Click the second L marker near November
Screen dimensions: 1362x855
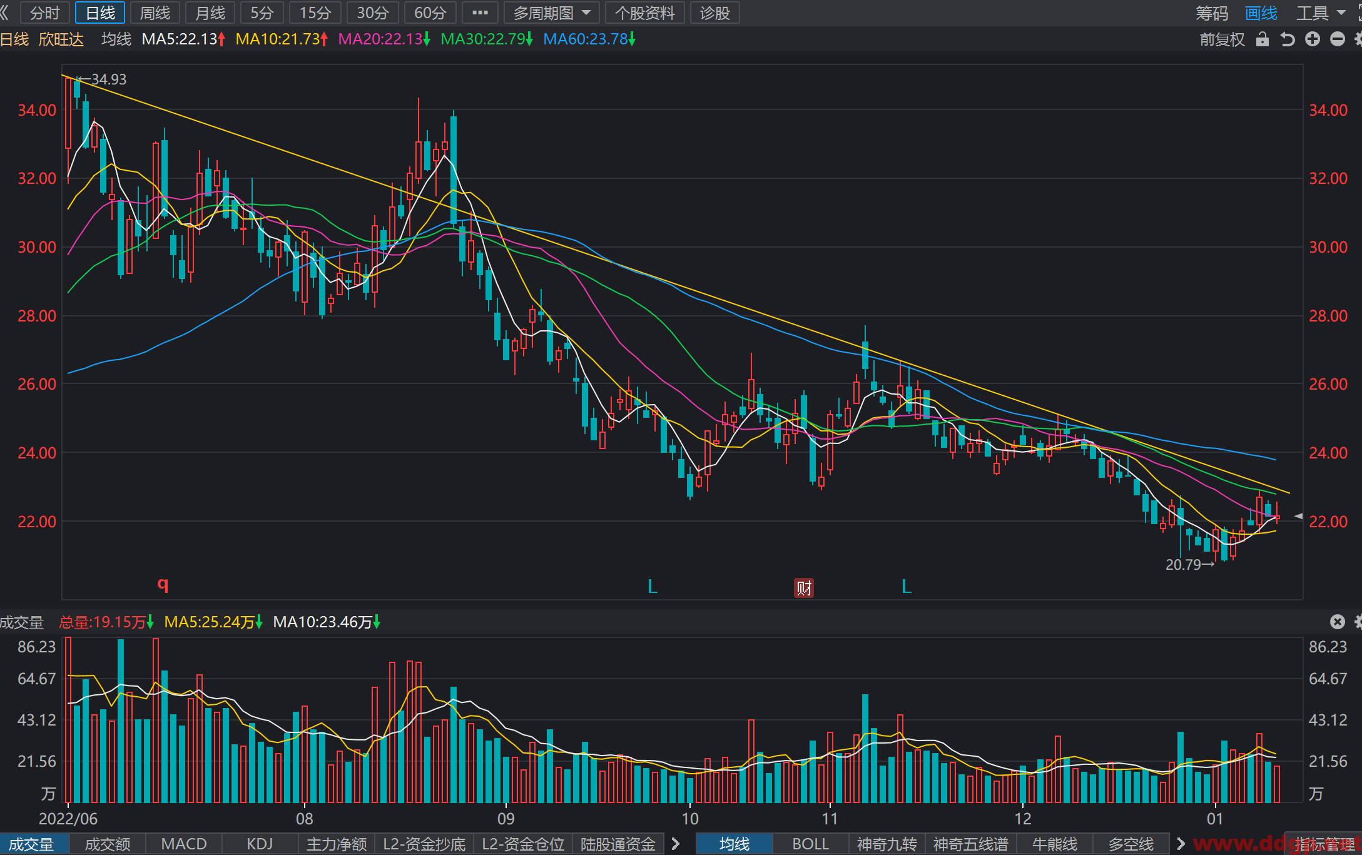pyautogui.click(x=907, y=586)
